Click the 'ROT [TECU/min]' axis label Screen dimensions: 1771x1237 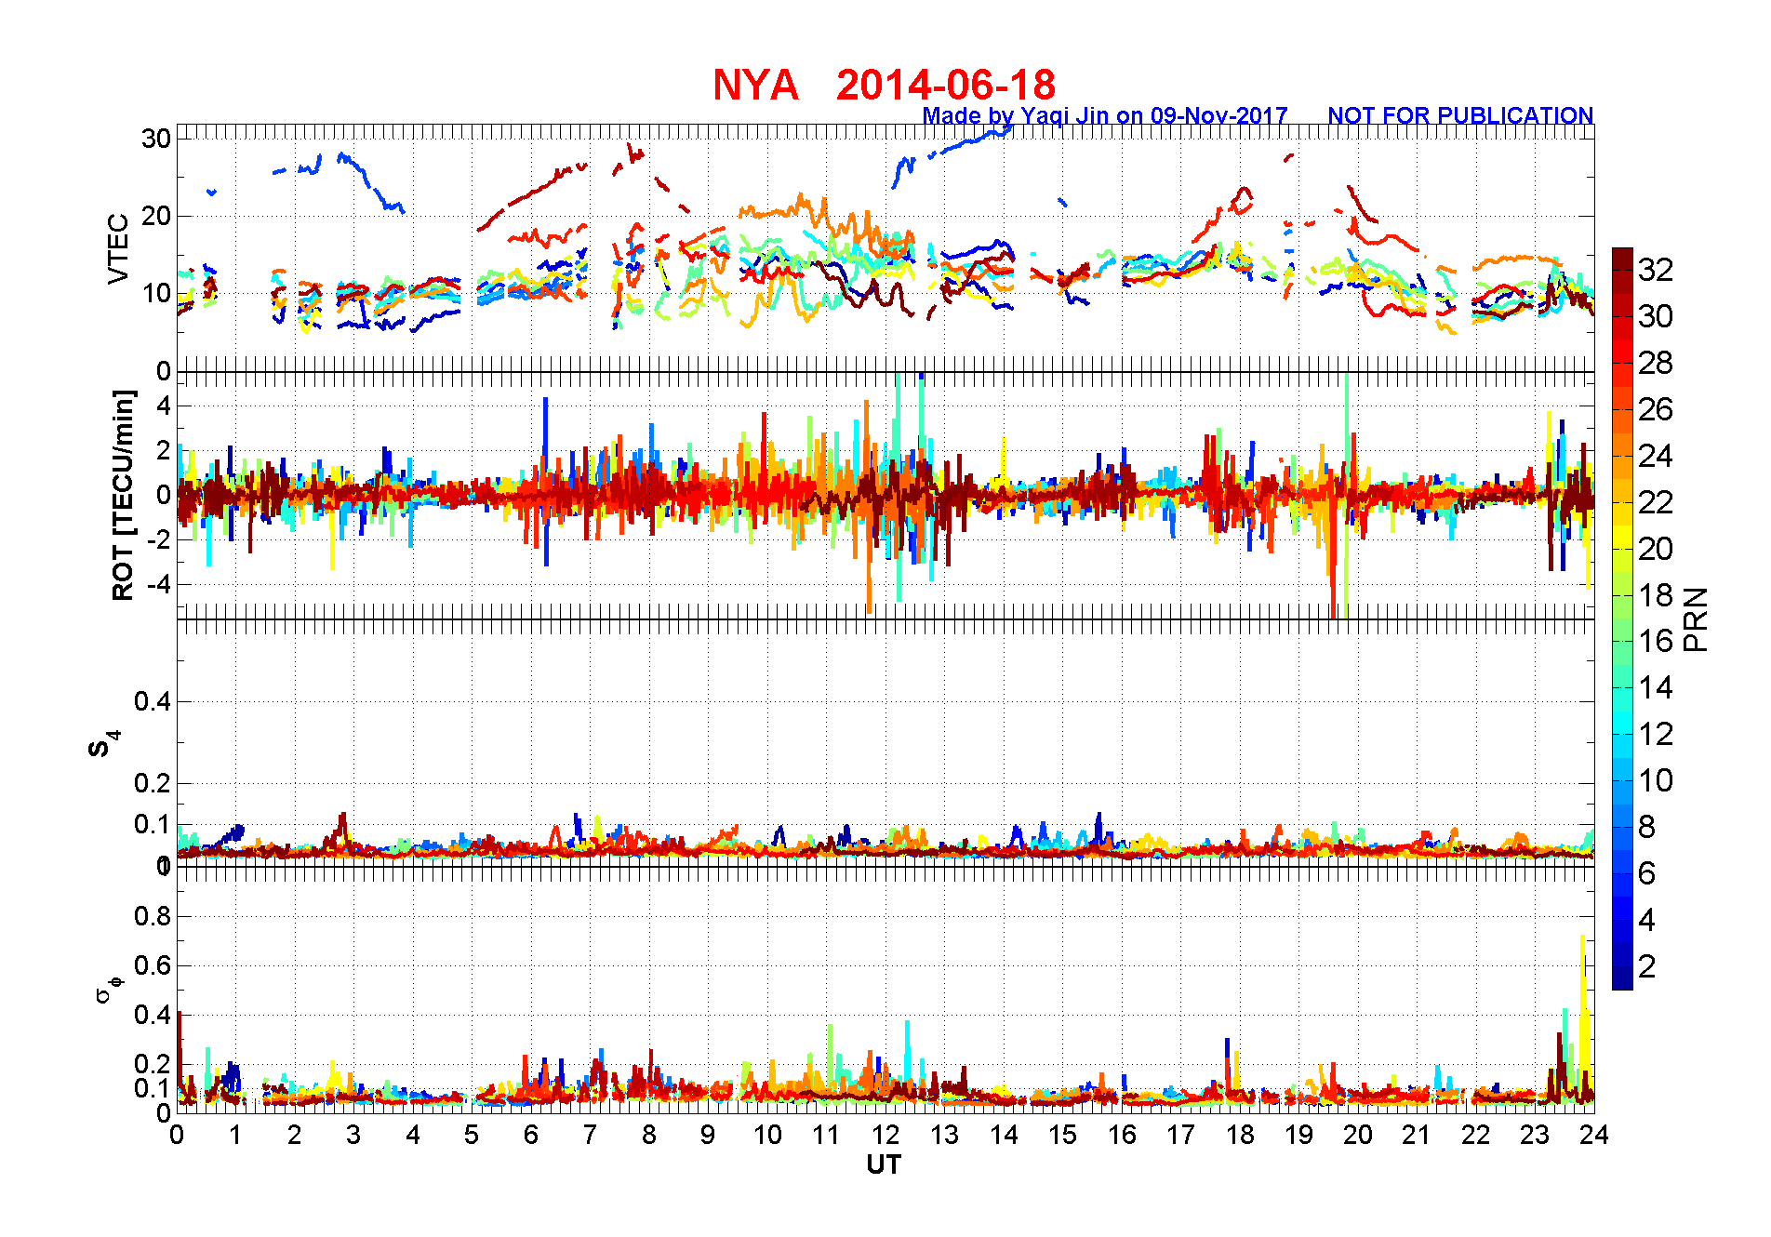click(122, 495)
